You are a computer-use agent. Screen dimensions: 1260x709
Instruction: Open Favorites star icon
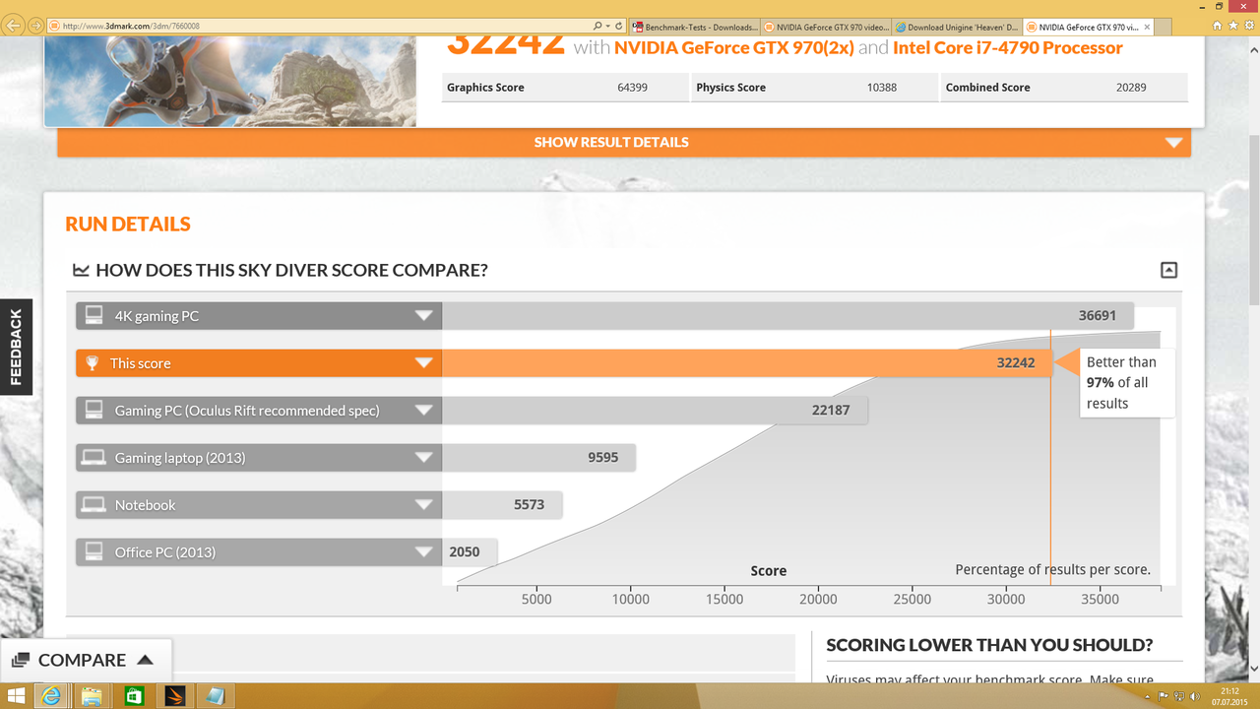[1231, 26]
